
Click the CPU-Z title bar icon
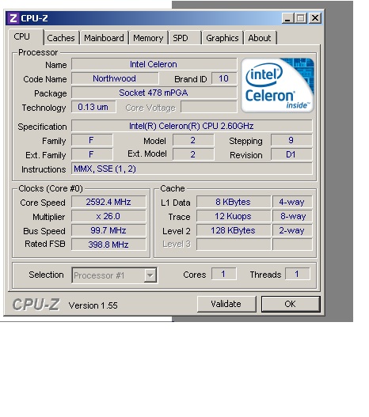click(13, 18)
